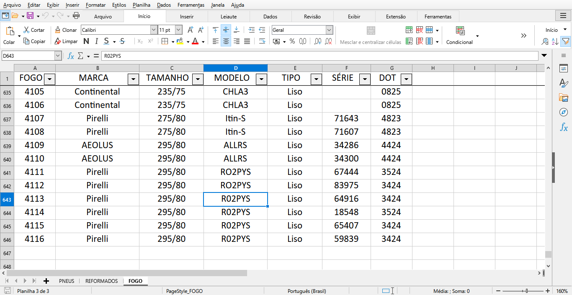Viewport: 572px width, 295px height.
Task: Open the Dados menu in the menu bar
Action: 164,5
